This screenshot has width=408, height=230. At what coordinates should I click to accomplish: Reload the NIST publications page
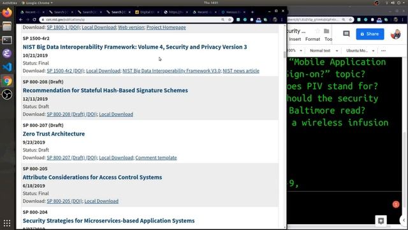(34, 20)
